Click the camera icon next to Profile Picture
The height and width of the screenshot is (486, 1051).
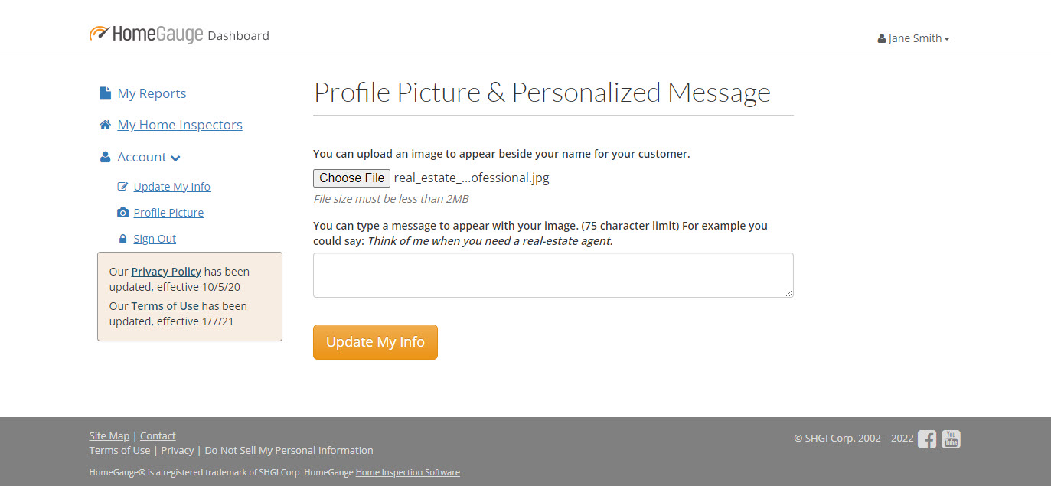coord(122,213)
